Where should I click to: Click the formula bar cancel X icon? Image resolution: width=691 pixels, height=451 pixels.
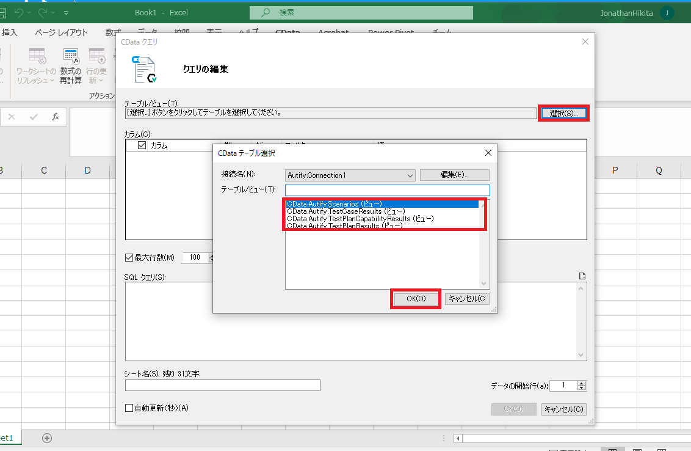click(x=12, y=117)
